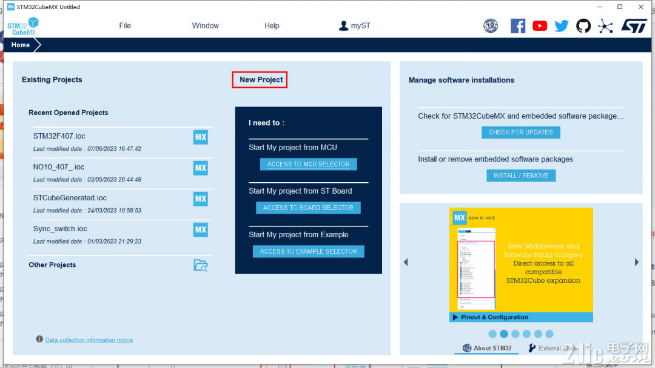Screen dimensions: 655x368
Task: Switch to the External Tools tab
Action: [x=553, y=348]
